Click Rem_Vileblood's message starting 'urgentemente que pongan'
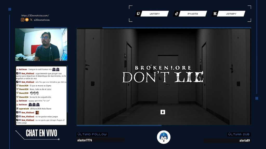The height and width of the screenshot is (149, 266). (x=41, y=76)
